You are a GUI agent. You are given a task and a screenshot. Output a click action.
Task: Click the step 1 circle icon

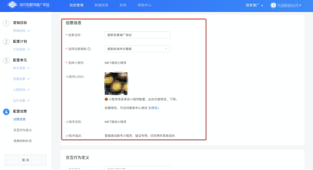point(6,23)
